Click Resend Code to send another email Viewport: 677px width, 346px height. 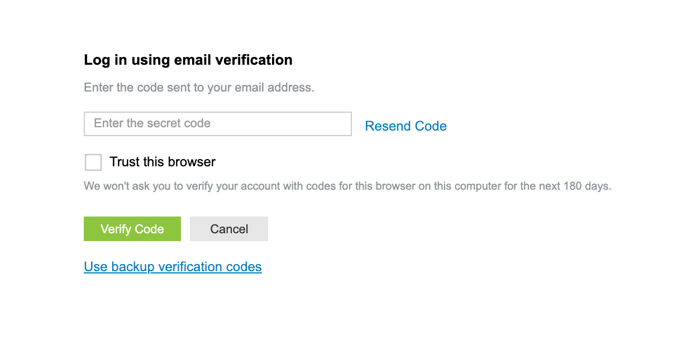coord(406,126)
